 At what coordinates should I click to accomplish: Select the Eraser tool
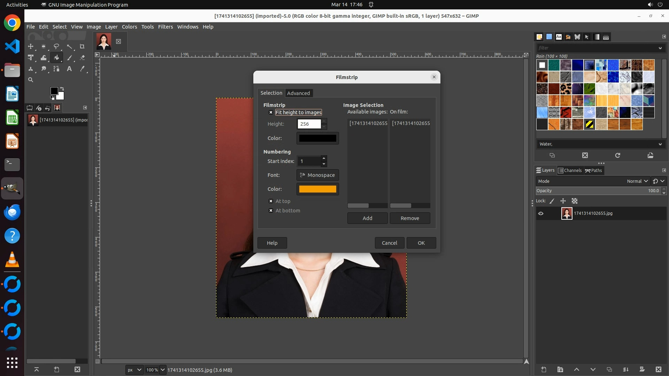(82, 58)
